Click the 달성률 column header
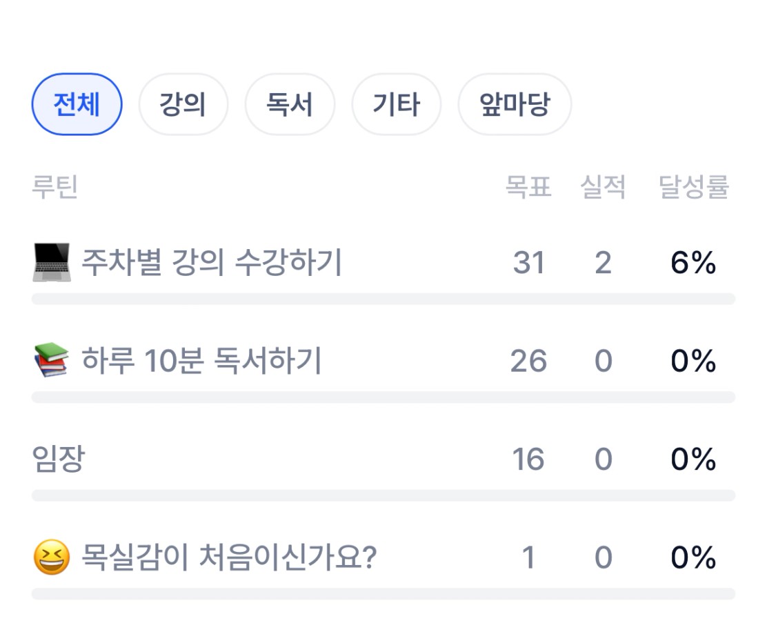Viewport: 767px width, 643px height. (x=694, y=188)
